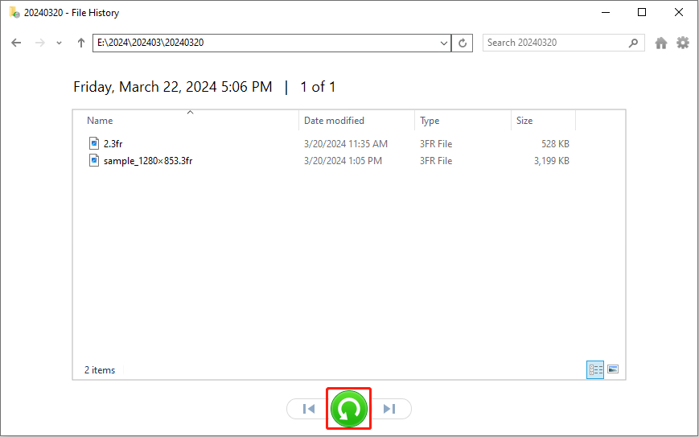The height and width of the screenshot is (437, 699).
Task: Close the File History window
Action: tap(679, 12)
